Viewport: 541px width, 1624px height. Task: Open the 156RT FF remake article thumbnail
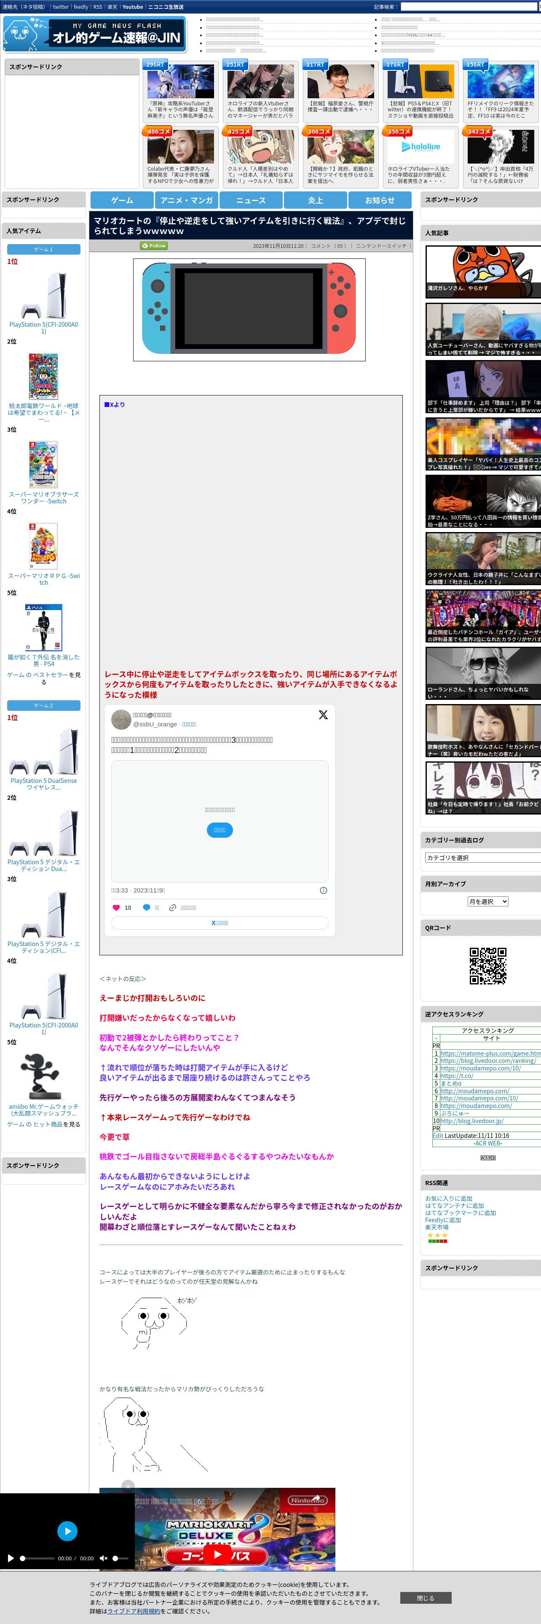tap(501, 81)
